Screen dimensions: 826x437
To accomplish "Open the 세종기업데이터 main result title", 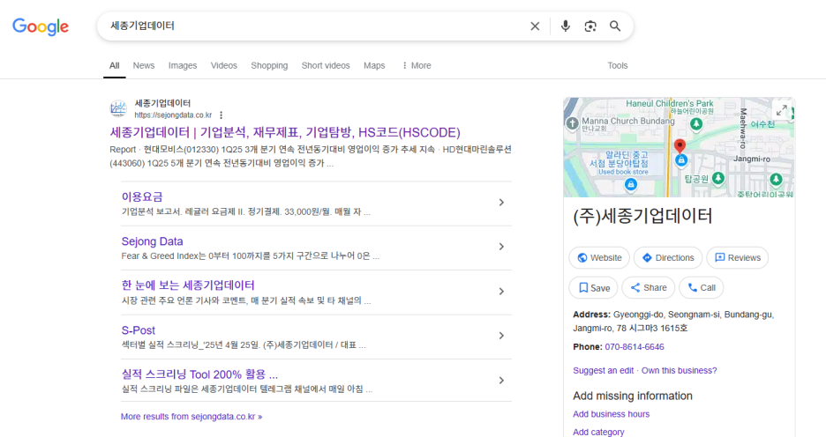I will click(285, 132).
